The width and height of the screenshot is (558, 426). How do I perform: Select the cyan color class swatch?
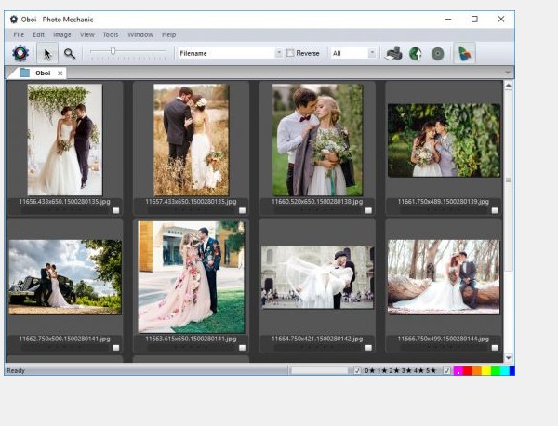pos(505,371)
